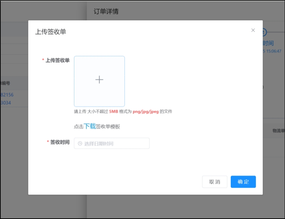Screen dimensions: 285x219
Task: Click the plus icon to upload a receipt
Action: (x=99, y=80)
